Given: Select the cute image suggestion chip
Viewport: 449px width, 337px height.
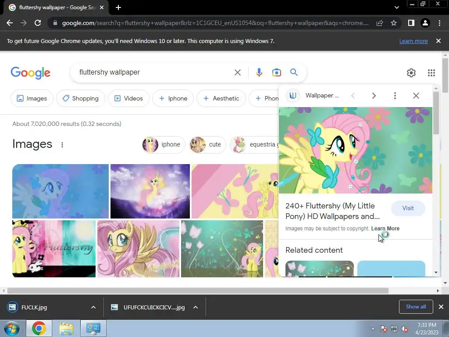Looking at the screenshot, I should point(207,145).
